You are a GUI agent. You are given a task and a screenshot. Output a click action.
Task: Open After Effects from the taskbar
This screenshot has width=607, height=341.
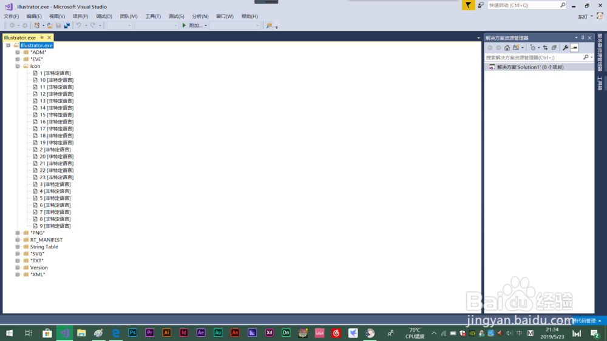[x=201, y=333]
